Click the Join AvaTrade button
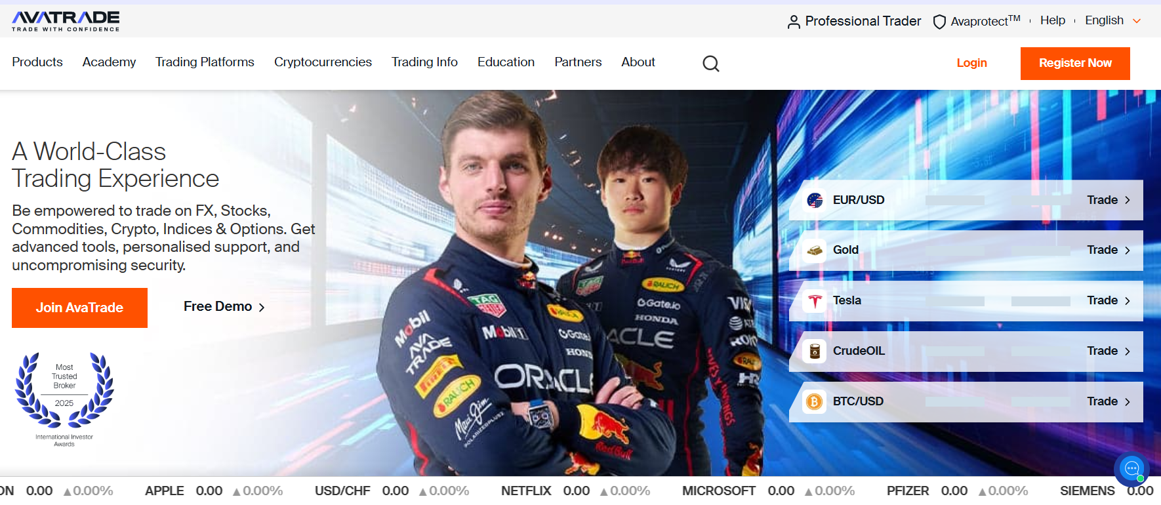This screenshot has width=1161, height=505. point(79,308)
